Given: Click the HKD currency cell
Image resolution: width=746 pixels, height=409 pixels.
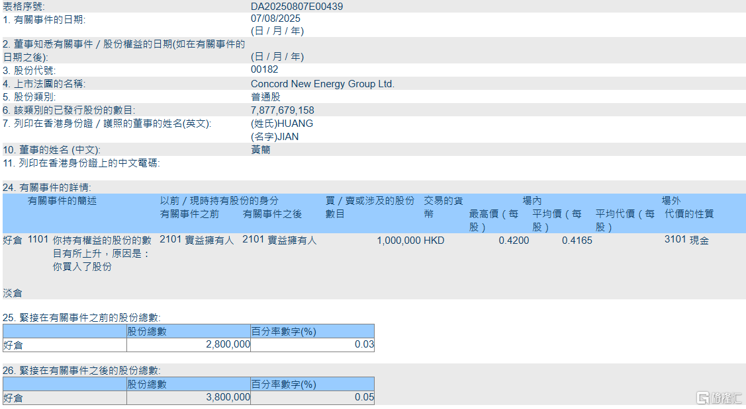Looking at the screenshot, I should coord(434,241).
